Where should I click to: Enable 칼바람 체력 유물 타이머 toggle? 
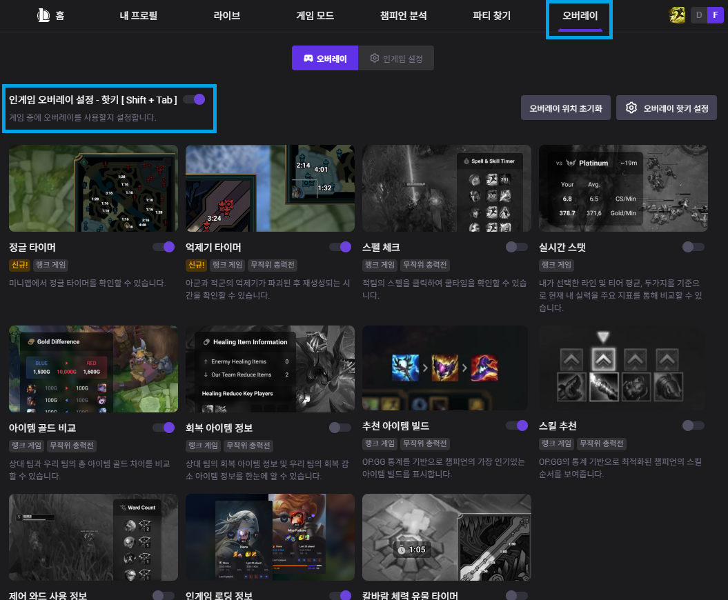(x=517, y=595)
